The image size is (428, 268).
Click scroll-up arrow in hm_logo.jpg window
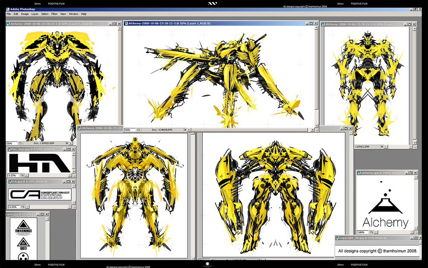pos(74,153)
